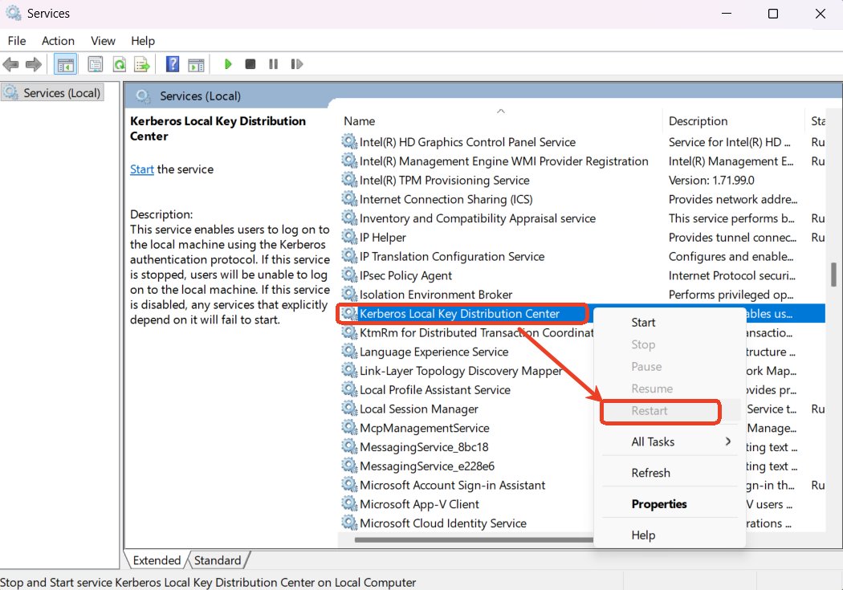
Task: Switch to the Standard tab
Action: click(218, 560)
